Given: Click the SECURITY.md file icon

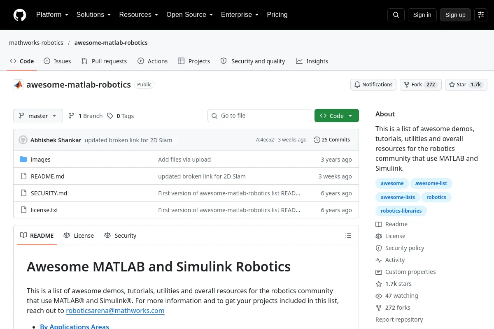Looking at the screenshot, I should (x=23, y=193).
